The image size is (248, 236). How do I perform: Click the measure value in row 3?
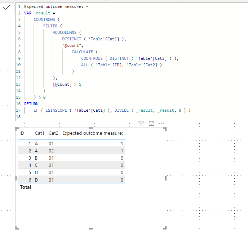(122, 158)
